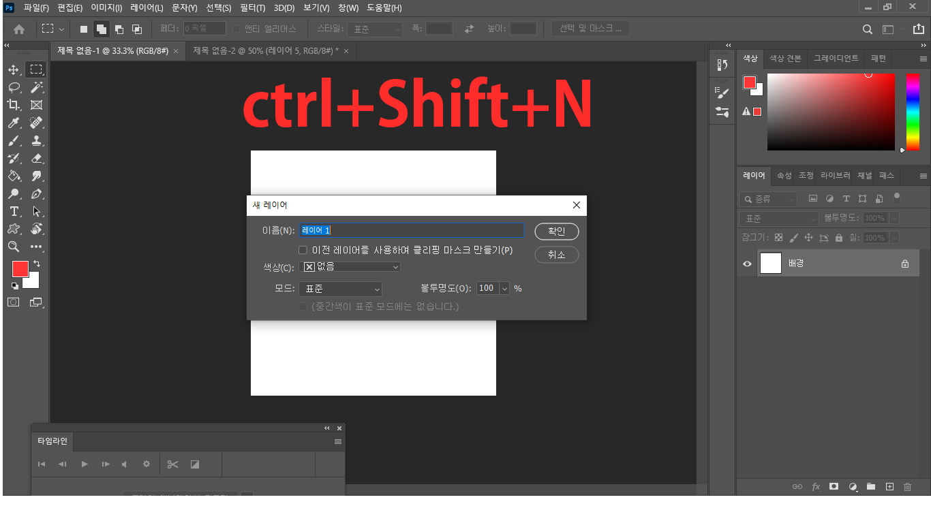Open the Timeline panel menu

[337, 441]
